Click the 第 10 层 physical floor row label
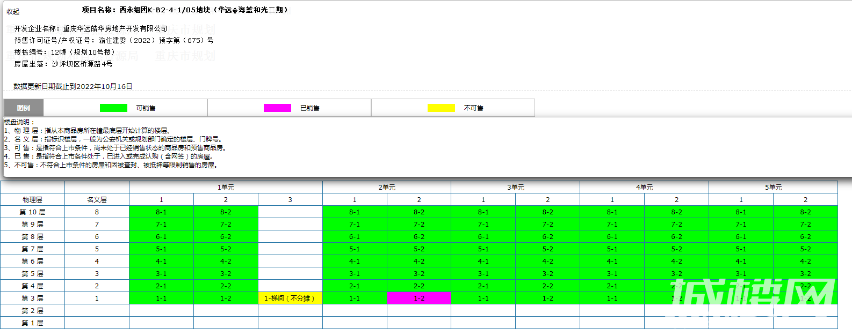Screen dimensions: 852x336 click(32, 212)
